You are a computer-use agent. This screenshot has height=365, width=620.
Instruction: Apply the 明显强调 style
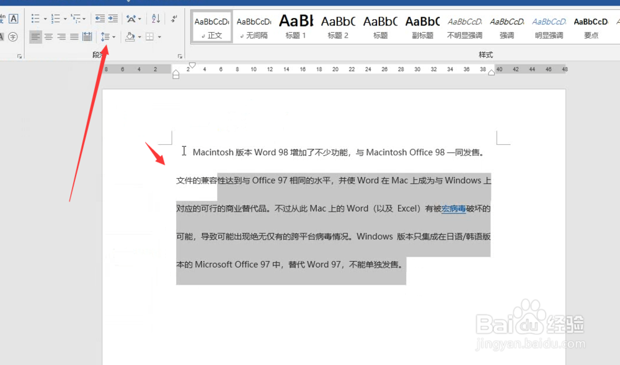pyautogui.click(x=549, y=27)
